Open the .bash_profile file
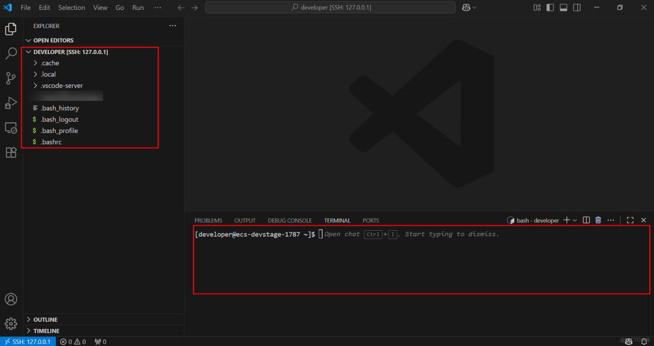 103,131
